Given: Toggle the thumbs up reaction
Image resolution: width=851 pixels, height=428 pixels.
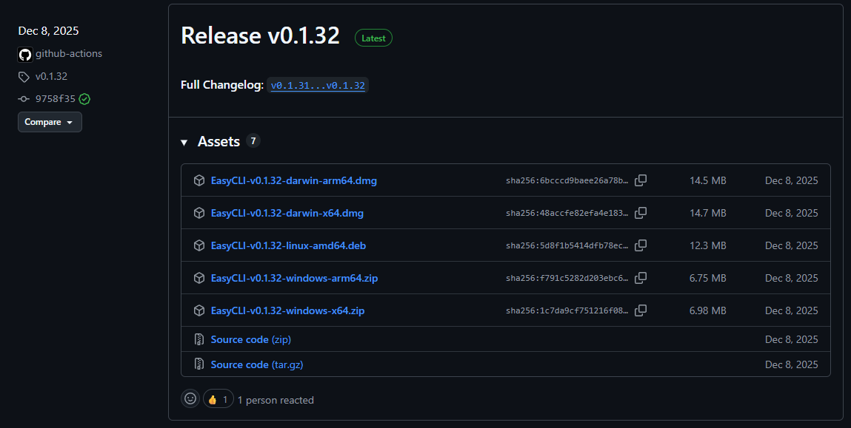Looking at the screenshot, I should 218,399.
